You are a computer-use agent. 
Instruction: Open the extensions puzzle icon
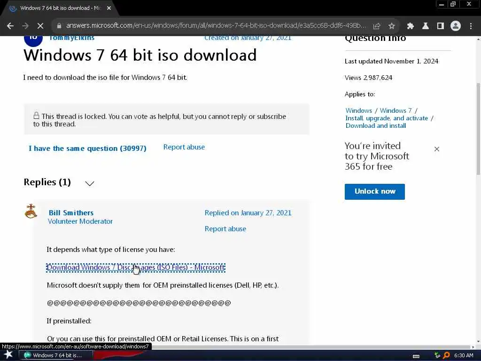pos(411,26)
